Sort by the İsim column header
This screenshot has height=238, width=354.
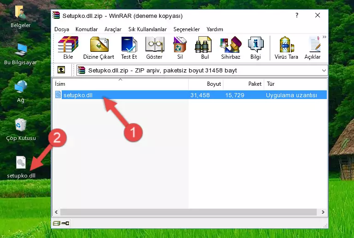pos(121,84)
